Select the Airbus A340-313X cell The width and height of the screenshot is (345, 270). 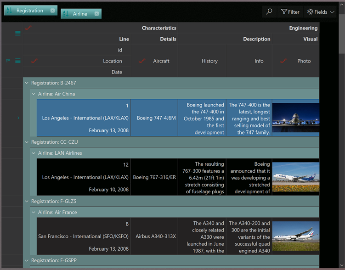[154, 236]
